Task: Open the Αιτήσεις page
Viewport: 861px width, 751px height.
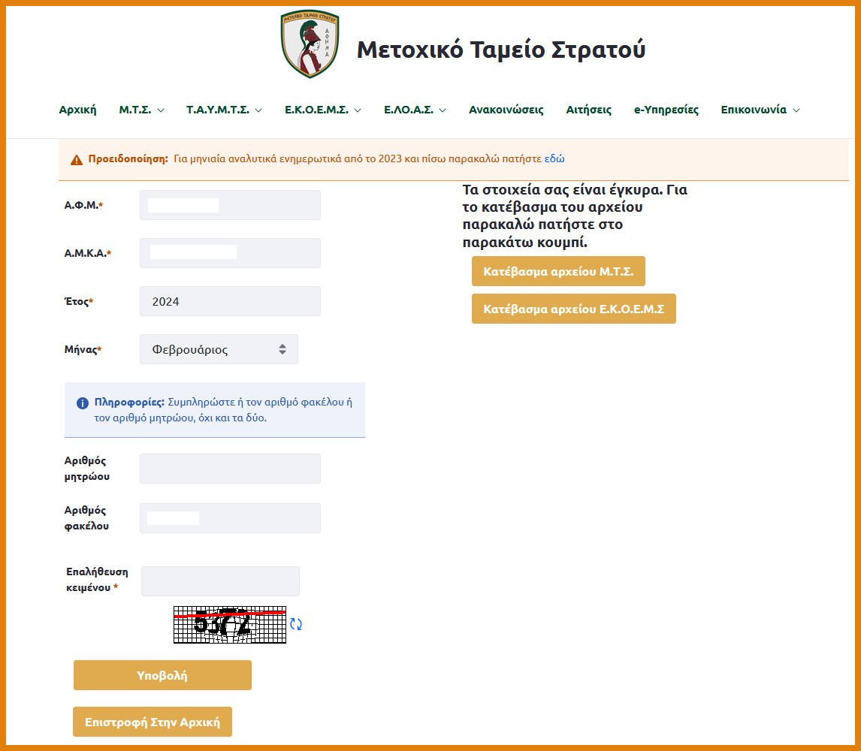Action: (588, 110)
